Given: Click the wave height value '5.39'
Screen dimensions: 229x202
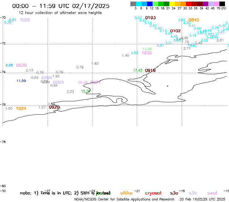Looking at the screenshot, I should pos(8,22).
